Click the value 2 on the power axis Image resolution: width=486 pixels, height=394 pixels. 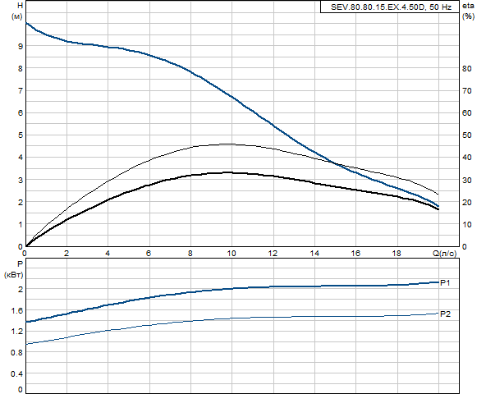tap(21, 289)
